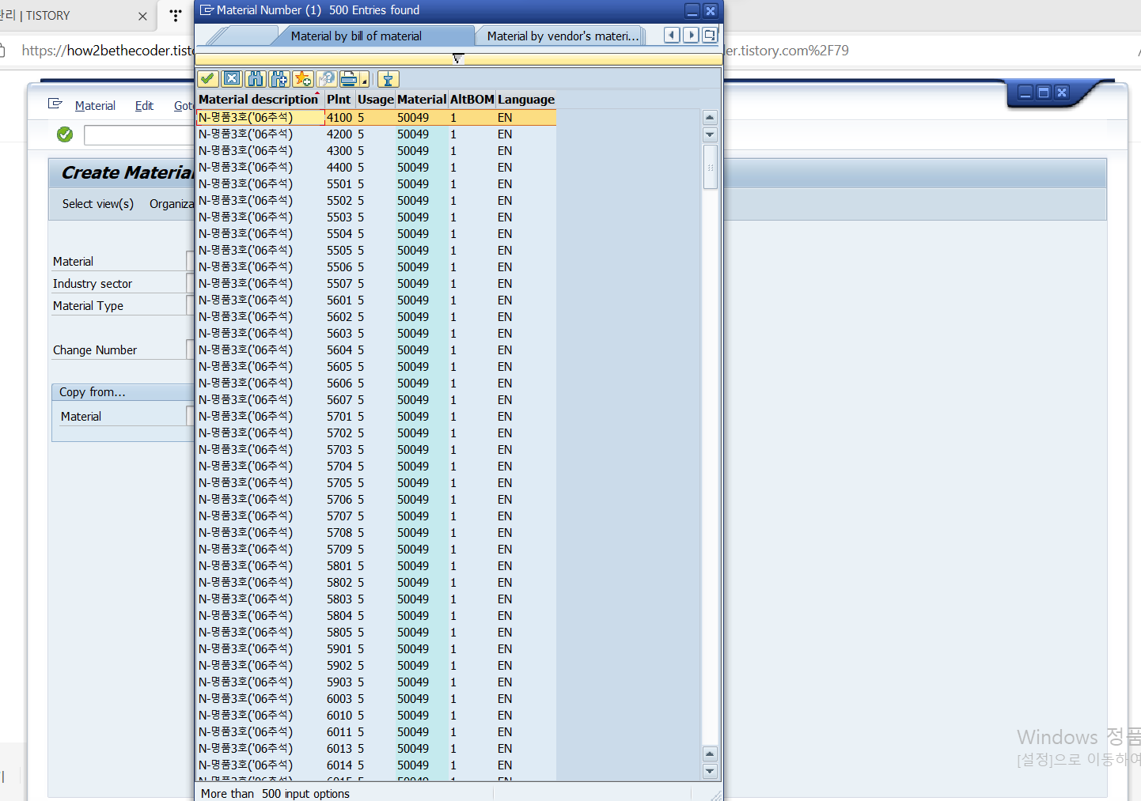This screenshot has height=801, width=1141.
Task: Close the TISTORY browser tab
Action: (x=142, y=16)
